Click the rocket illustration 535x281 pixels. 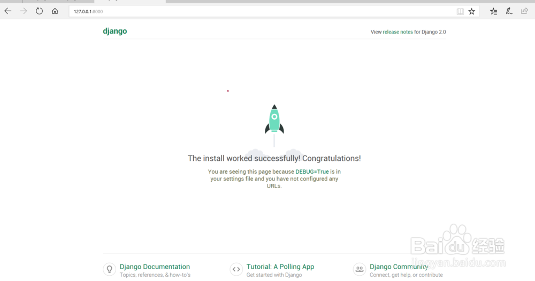(x=274, y=119)
